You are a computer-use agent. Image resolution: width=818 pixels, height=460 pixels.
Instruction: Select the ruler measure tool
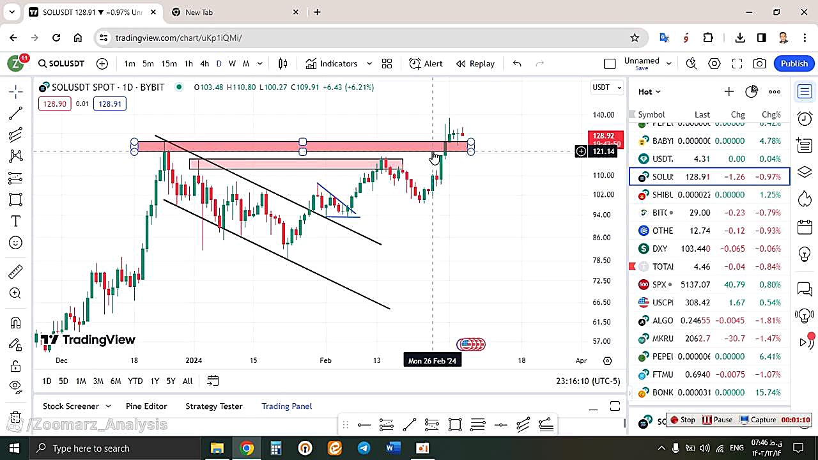pyautogui.click(x=16, y=272)
